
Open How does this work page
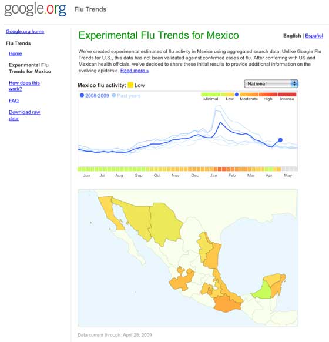24,86
